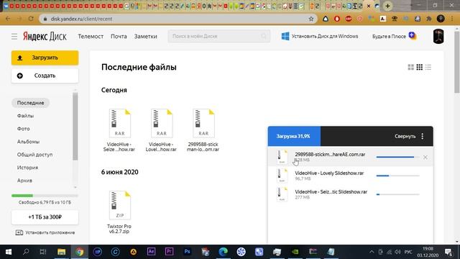The width and height of the screenshot is (460, 259).
Task: Open File Explorer from taskbar
Action: [x=61, y=252]
